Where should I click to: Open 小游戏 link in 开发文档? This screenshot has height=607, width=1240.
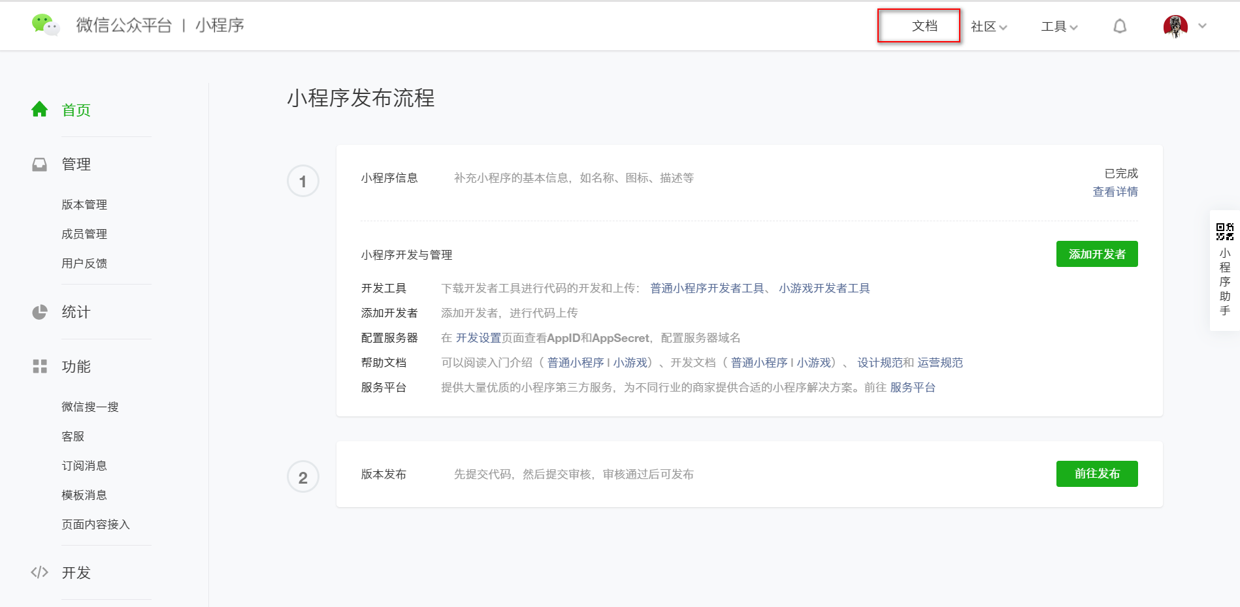point(813,363)
